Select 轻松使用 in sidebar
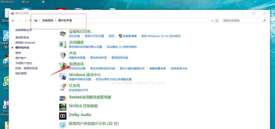275x129 pixels. coord(21,74)
